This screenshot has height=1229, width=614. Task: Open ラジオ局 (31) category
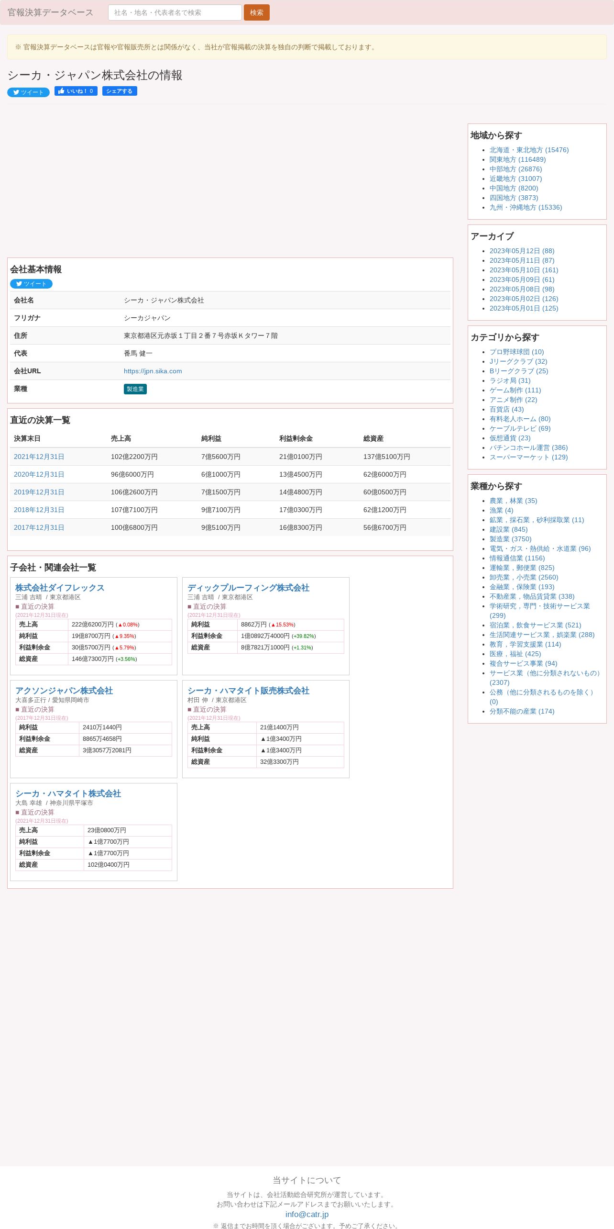(510, 380)
